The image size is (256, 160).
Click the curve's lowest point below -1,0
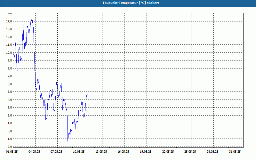point(68,141)
